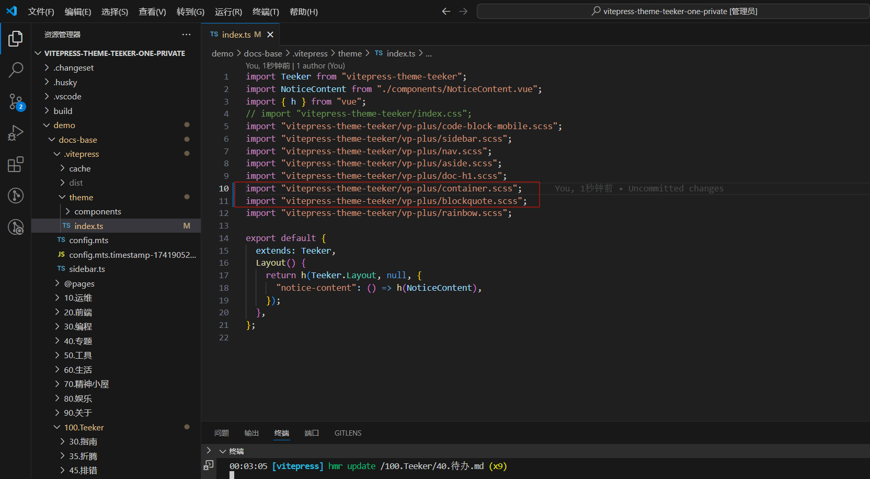The width and height of the screenshot is (870, 479).
Task: Open the GitLens icon in activity bar
Action: point(16,196)
